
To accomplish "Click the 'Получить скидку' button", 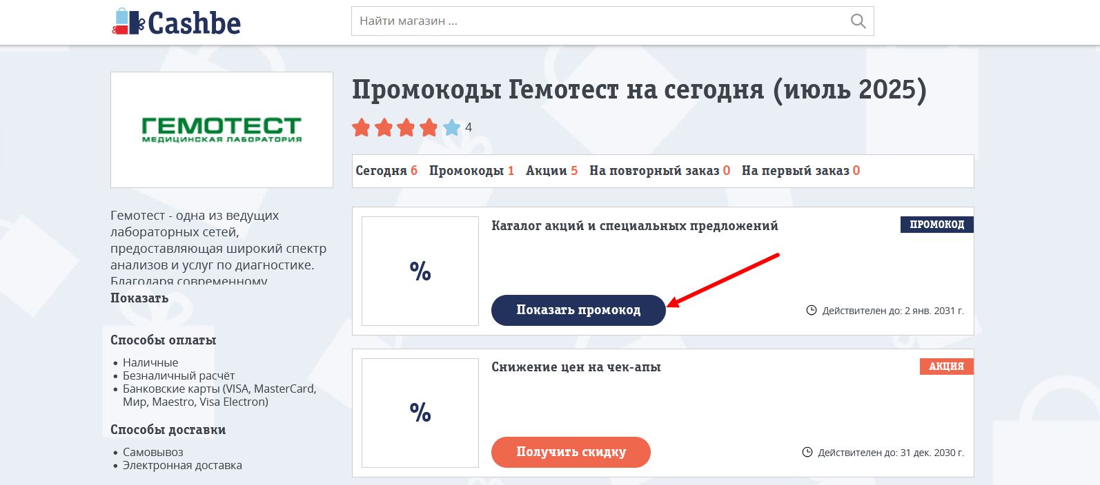I will pos(571,452).
